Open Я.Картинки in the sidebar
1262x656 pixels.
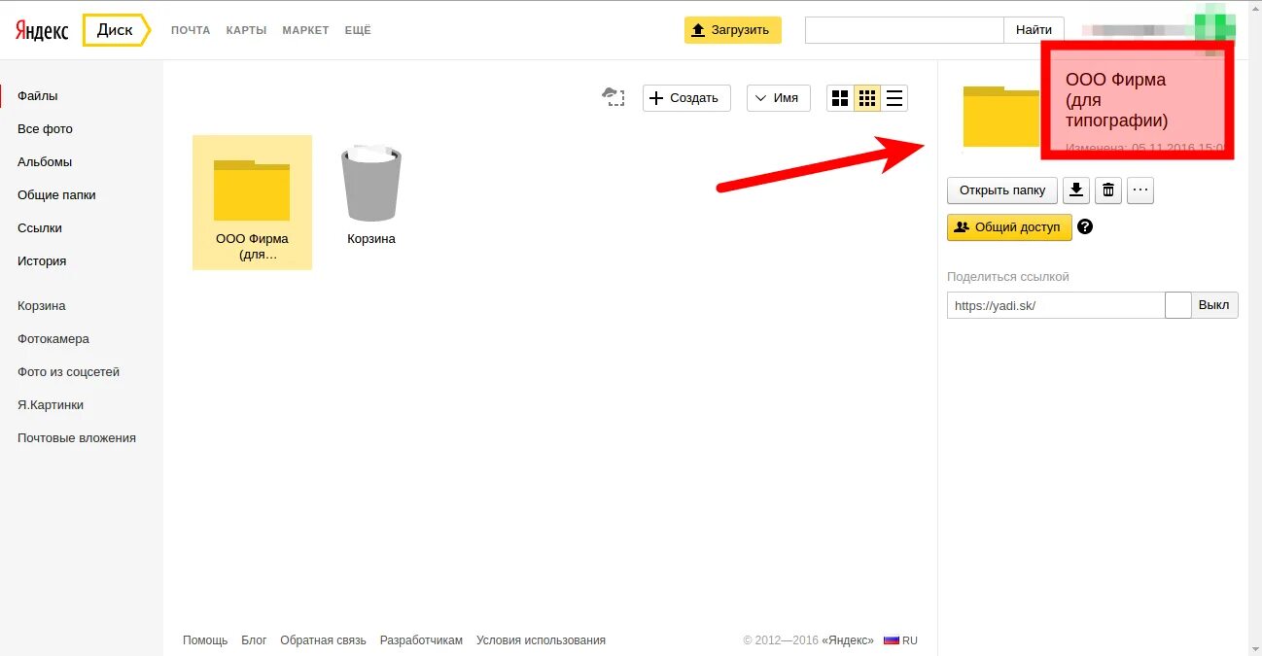click(51, 405)
